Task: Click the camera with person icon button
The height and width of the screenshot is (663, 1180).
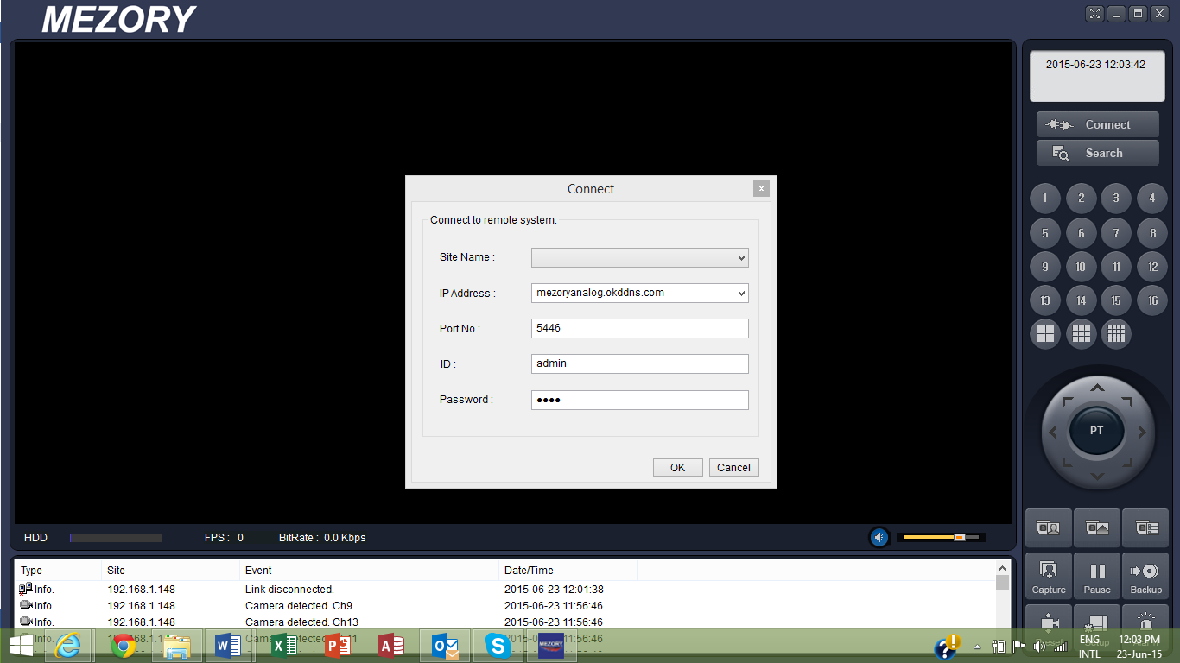Action: tap(1049, 527)
